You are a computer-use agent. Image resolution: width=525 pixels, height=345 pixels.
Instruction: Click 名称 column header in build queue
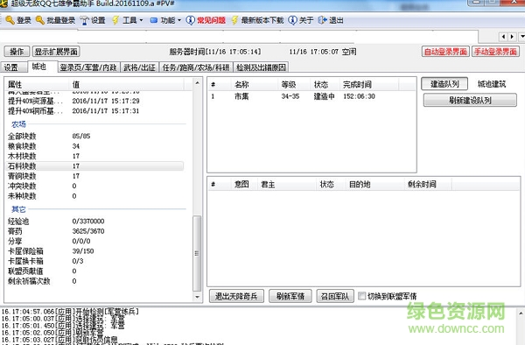255,85
